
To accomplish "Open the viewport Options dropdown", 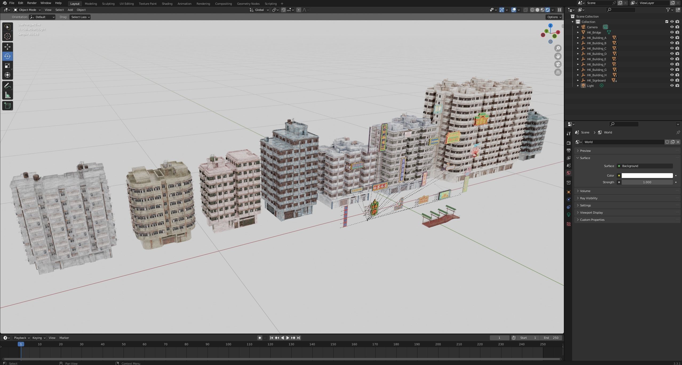I will click(554, 17).
